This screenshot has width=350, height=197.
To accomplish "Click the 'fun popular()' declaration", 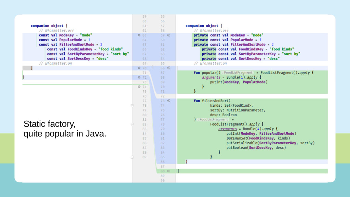I will click(x=207, y=73).
